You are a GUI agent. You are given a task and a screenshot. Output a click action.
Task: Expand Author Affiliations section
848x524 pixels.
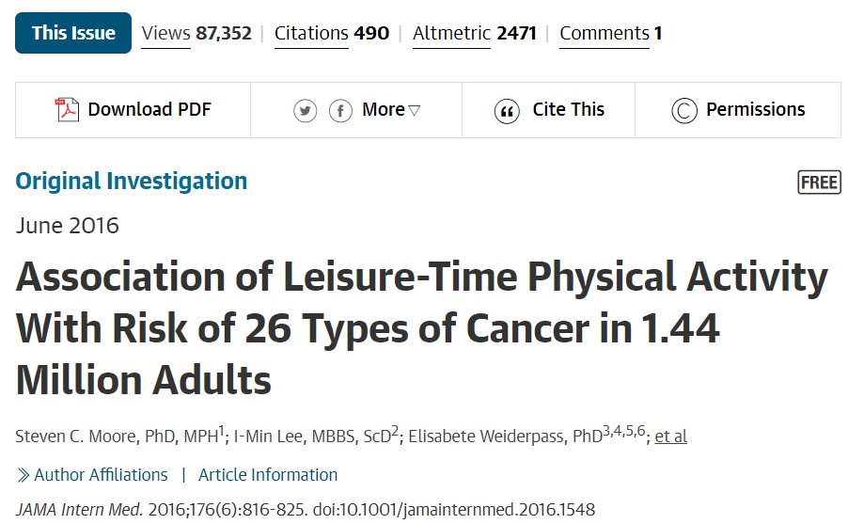click(x=101, y=475)
